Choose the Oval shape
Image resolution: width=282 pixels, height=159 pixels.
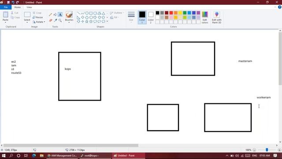coord(87,13)
